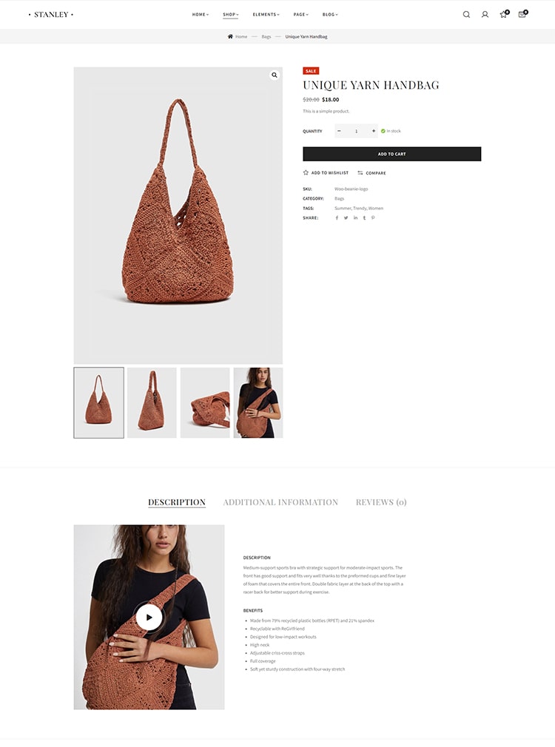This screenshot has height=747, width=555.
Task: Increase quantity with plus button
Action: [x=374, y=131]
